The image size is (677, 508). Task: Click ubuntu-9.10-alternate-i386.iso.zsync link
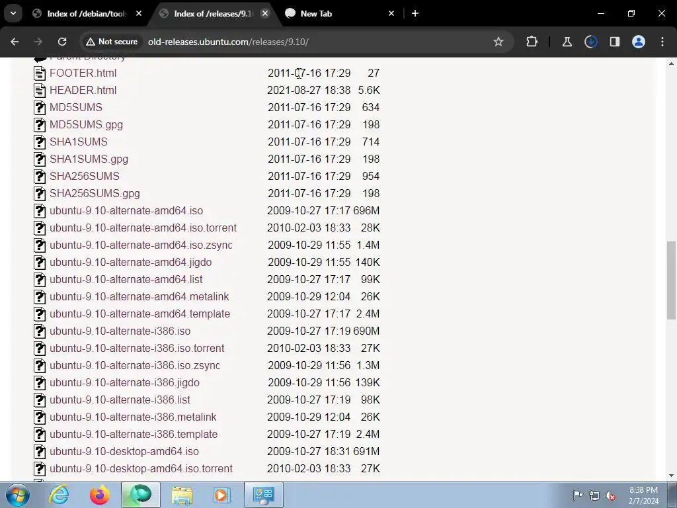tap(135, 365)
